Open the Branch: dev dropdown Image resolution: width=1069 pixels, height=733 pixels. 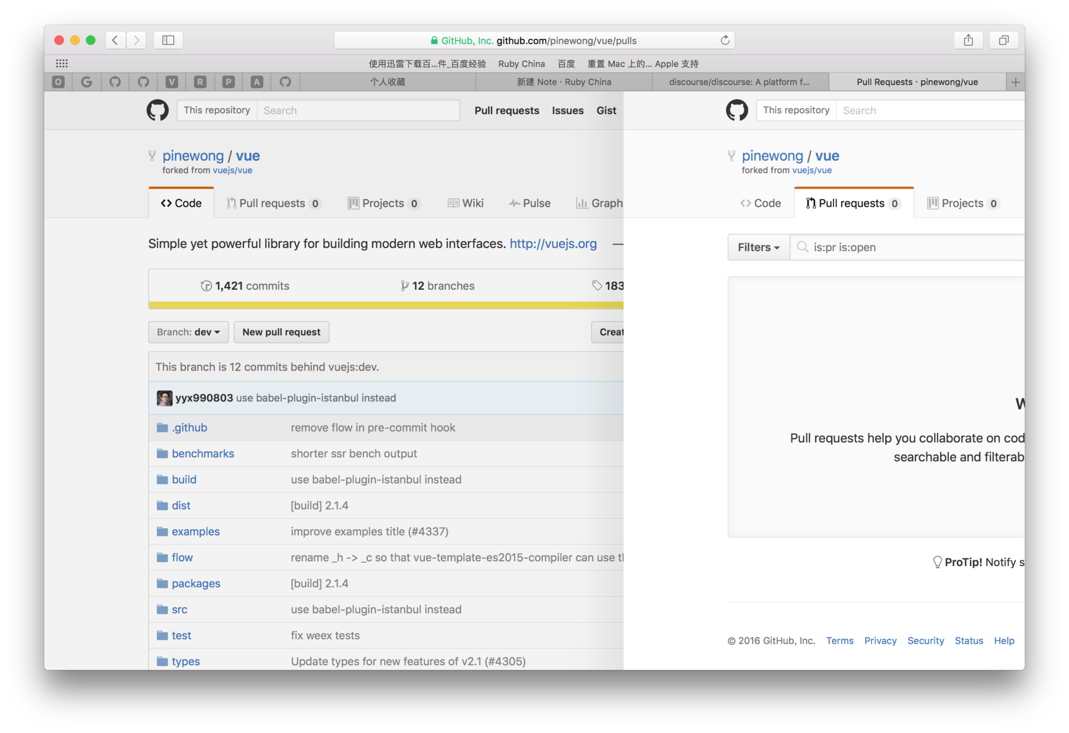click(x=188, y=332)
